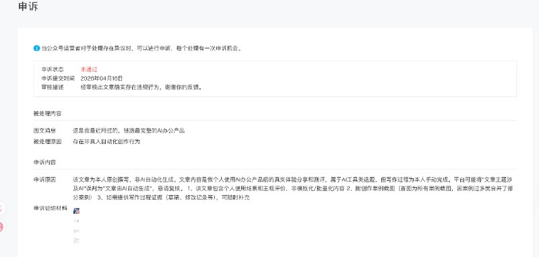Open the fourth, last proof material thumbnail
The width and height of the screenshot is (539, 257).
pos(76,241)
